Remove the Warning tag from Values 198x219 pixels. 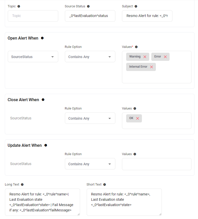tap(145, 57)
